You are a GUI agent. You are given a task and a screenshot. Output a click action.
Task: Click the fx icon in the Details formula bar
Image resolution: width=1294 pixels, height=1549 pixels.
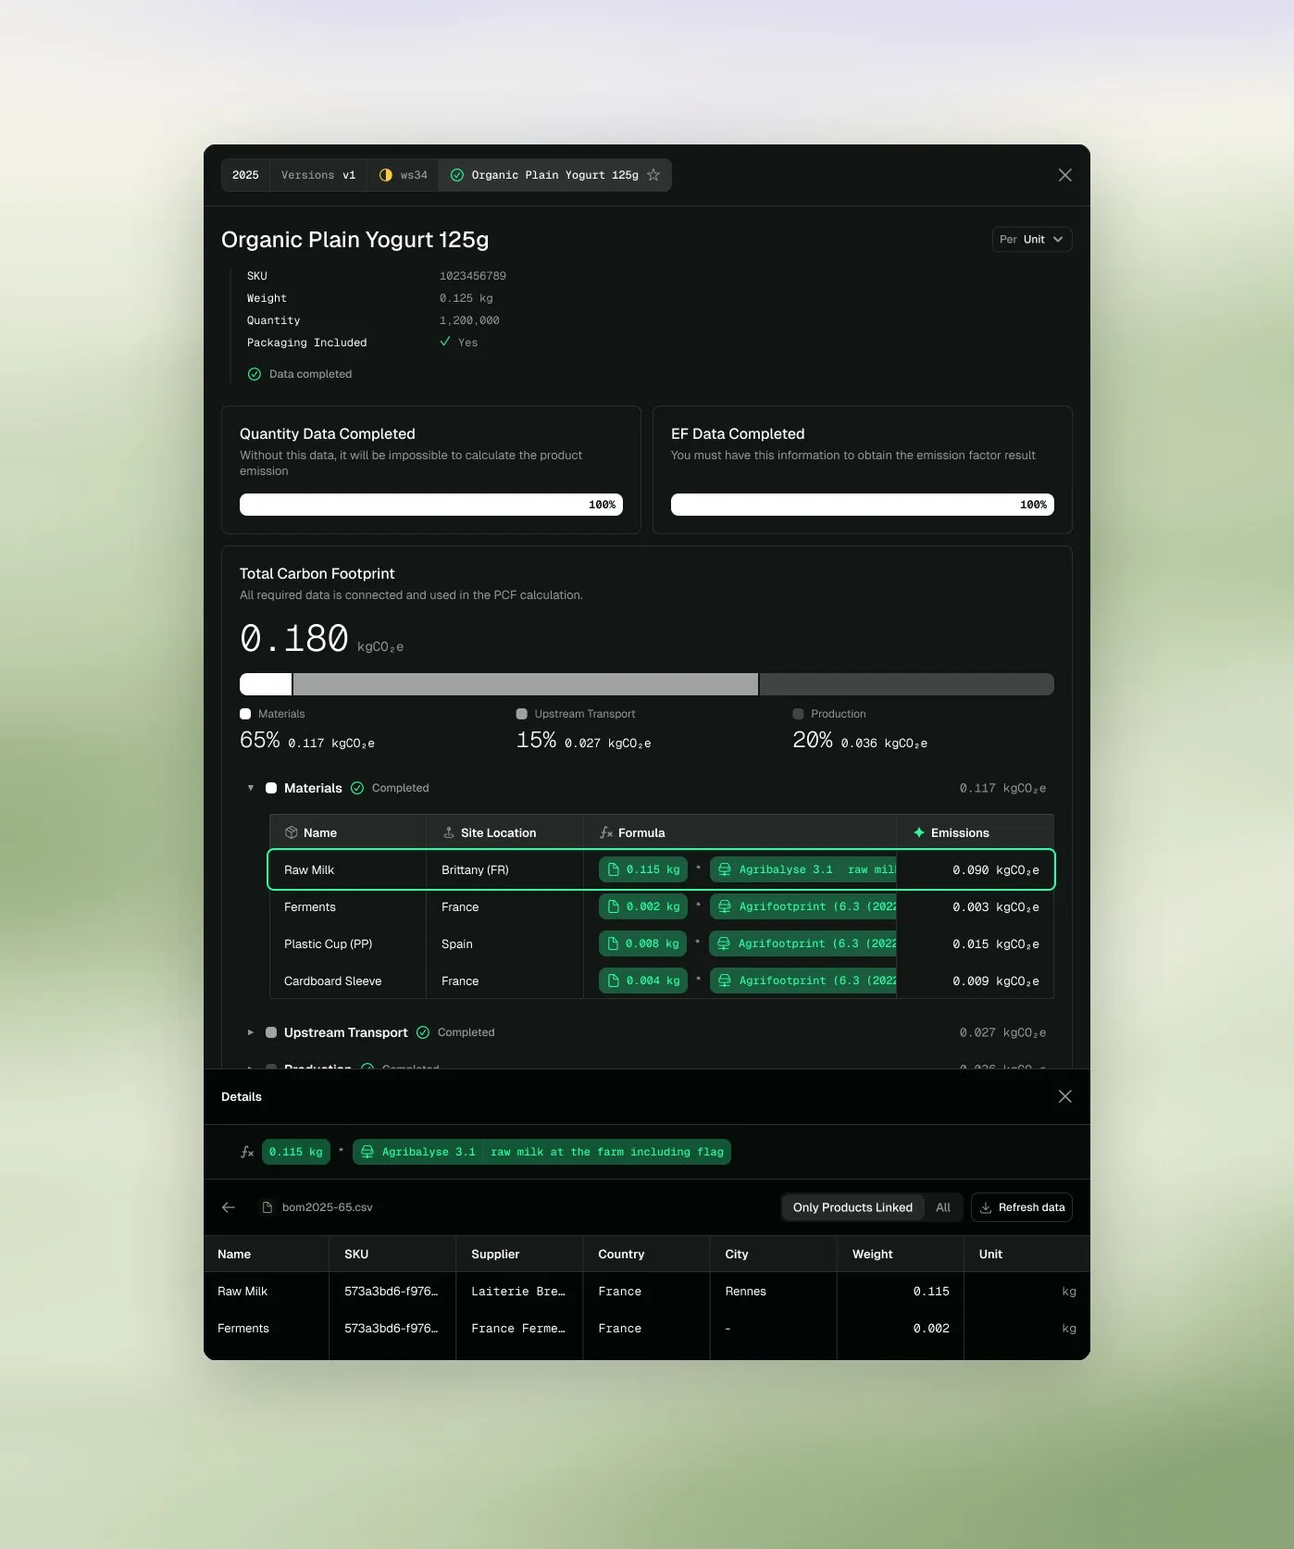coord(247,1152)
